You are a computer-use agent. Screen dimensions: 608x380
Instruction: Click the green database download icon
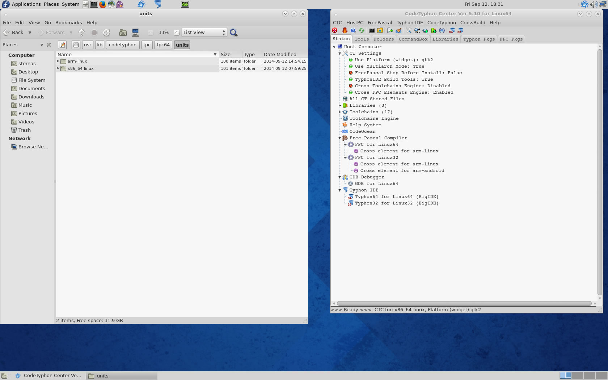(x=434, y=31)
